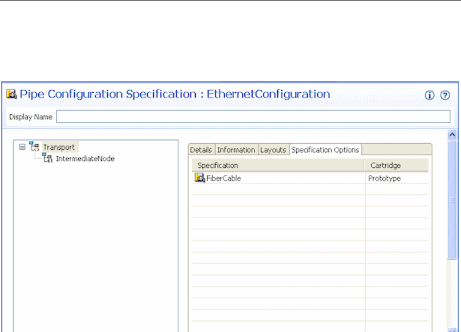Select IntermediateNode in the tree
Screen dimensions: 461x332
pos(85,159)
